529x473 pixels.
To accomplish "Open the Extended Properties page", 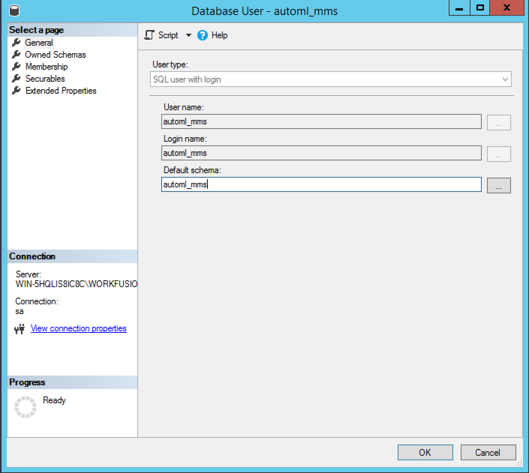I will [x=61, y=91].
